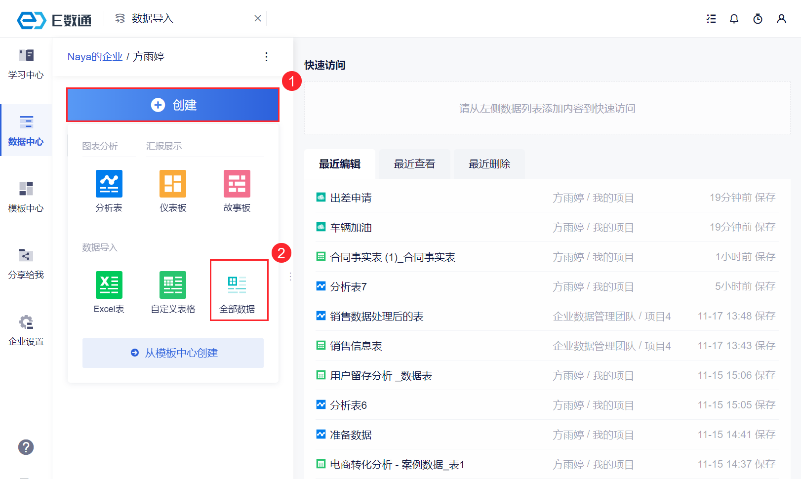
Task: Click the 图表分析 section label
Action: [x=100, y=146]
